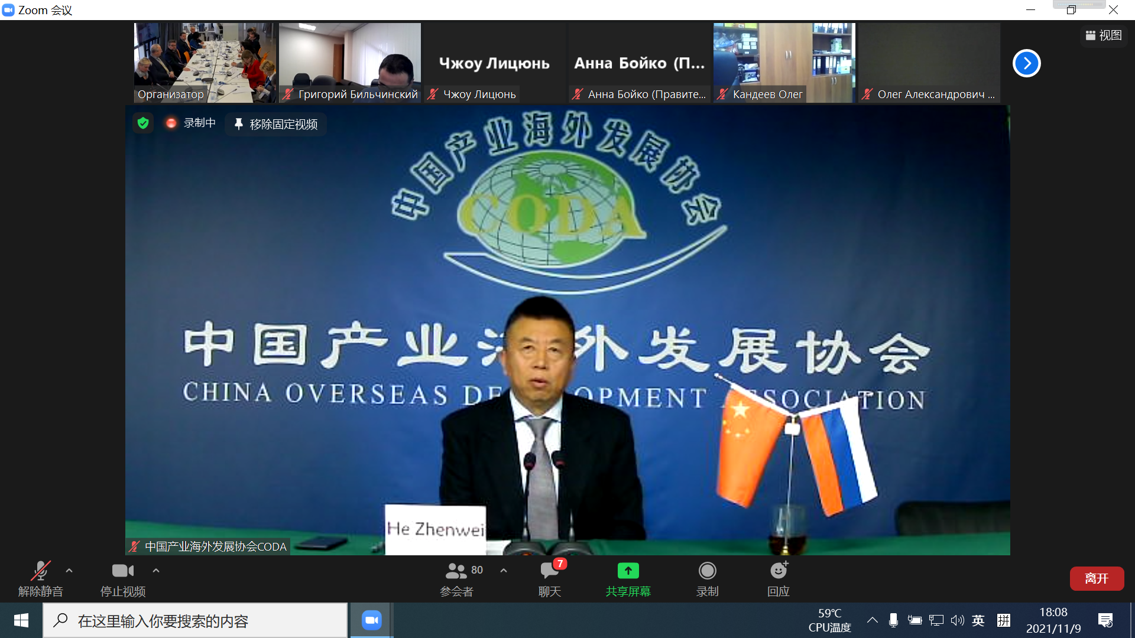Click Zoom icon in taskbar
Viewport: 1135px width, 638px height.
[x=371, y=620]
